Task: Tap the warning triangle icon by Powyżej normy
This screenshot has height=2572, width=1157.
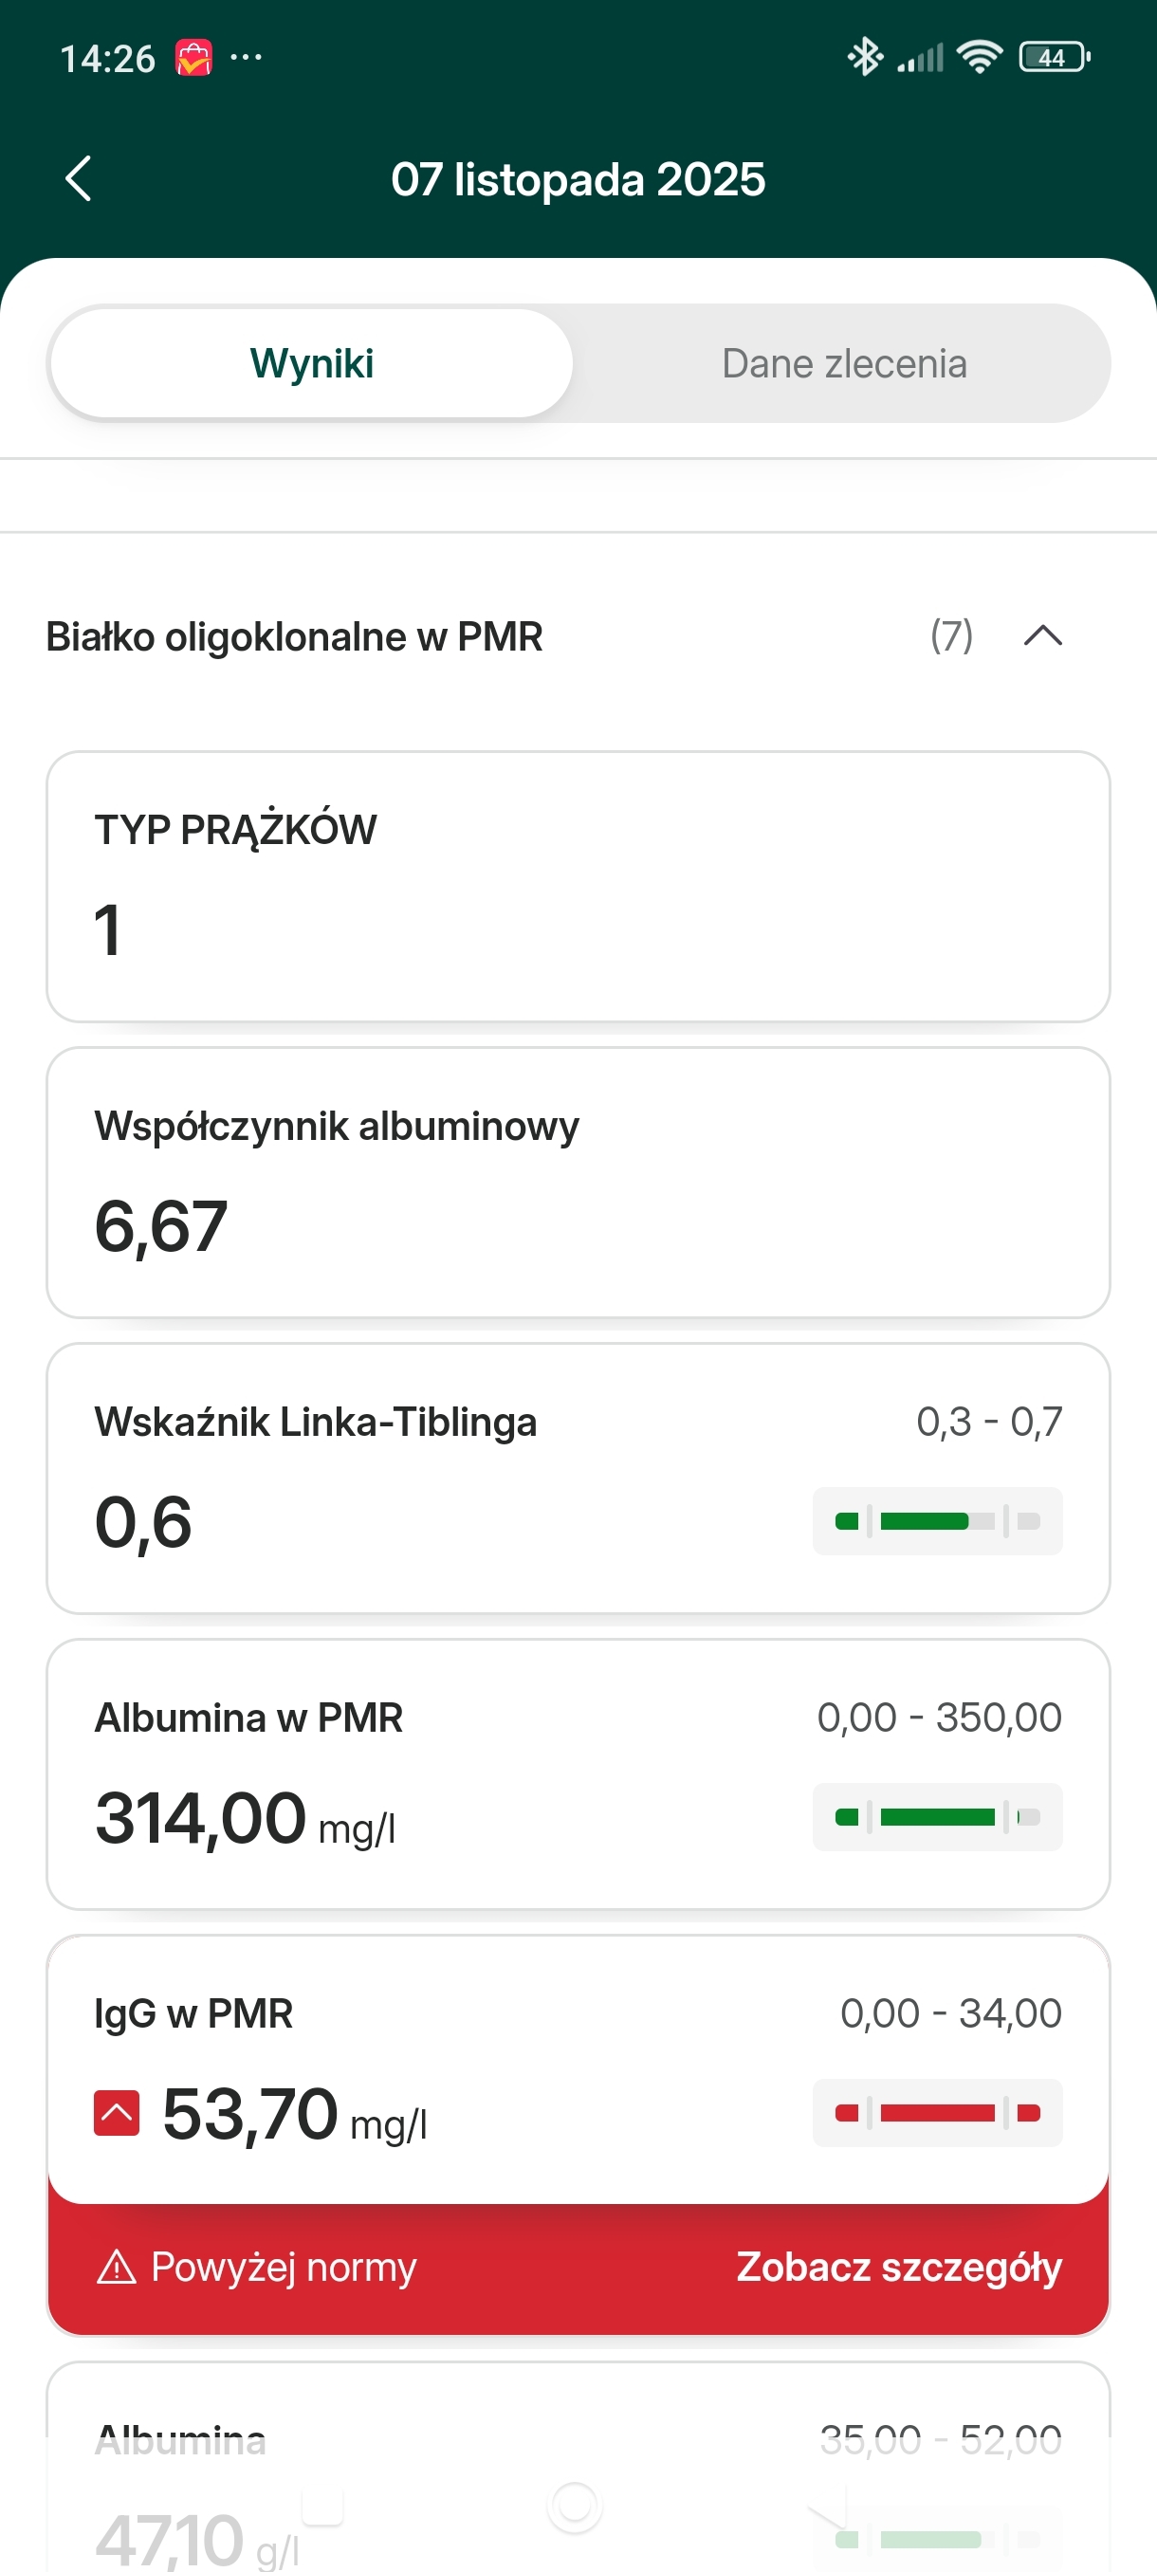Action: (x=117, y=2268)
